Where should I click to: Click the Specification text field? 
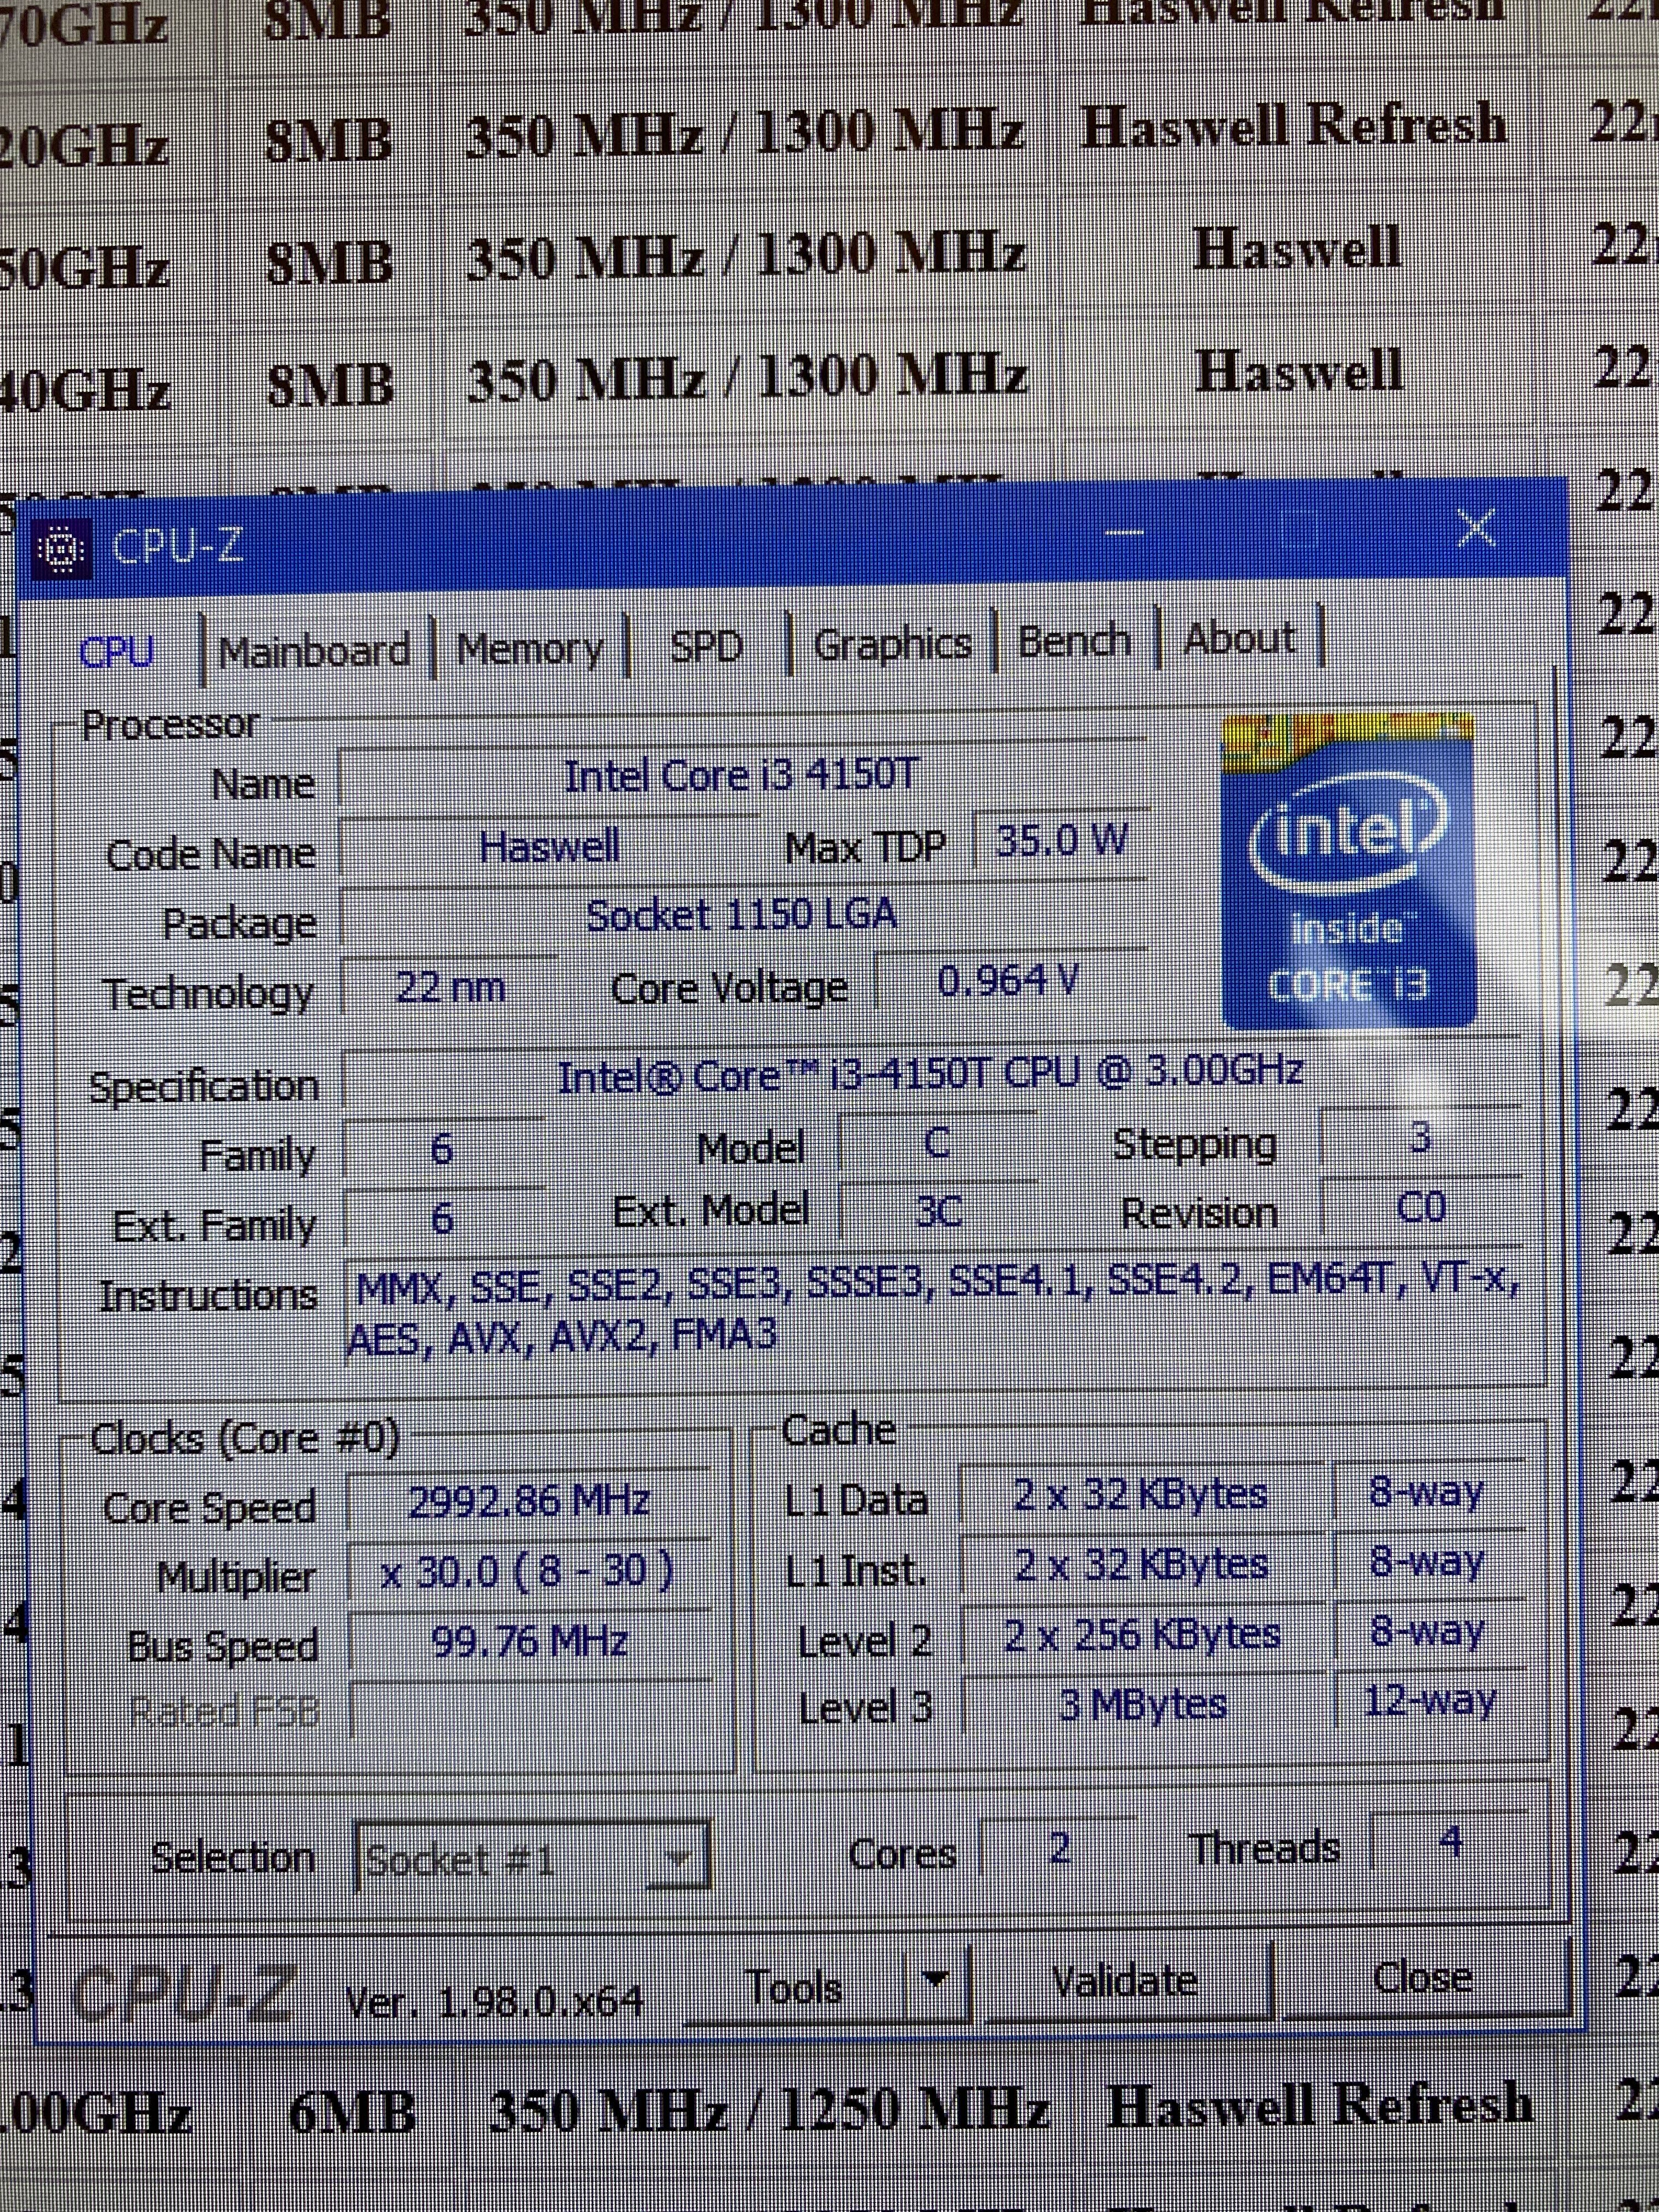[929, 1075]
